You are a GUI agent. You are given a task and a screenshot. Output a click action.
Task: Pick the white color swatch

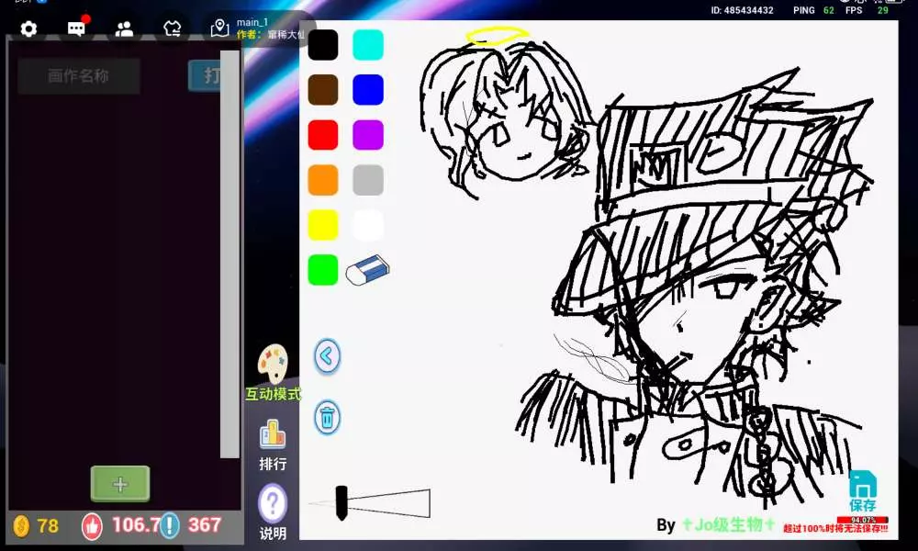368,225
